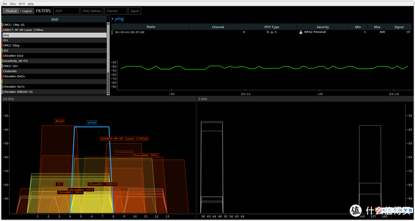Click the DIRECT-9F-HP Laser 179fnw chart label
415x221 pixels.
click(124, 139)
